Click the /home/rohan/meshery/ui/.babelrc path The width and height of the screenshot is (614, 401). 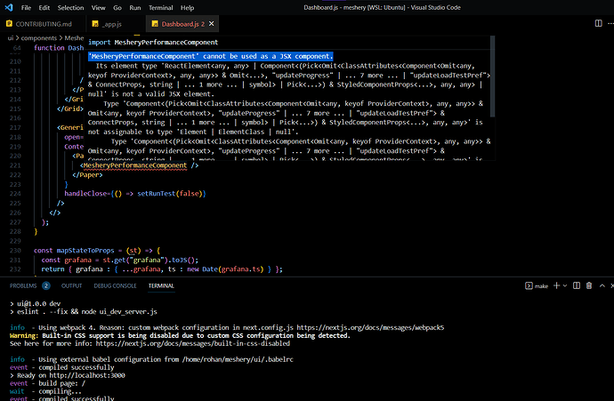(x=238, y=359)
